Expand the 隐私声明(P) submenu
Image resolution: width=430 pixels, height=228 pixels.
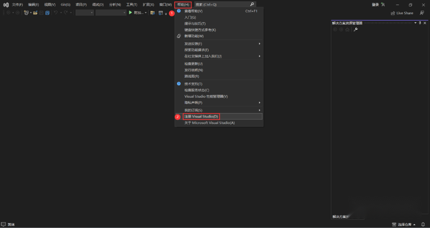pyautogui.click(x=219, y=103)
